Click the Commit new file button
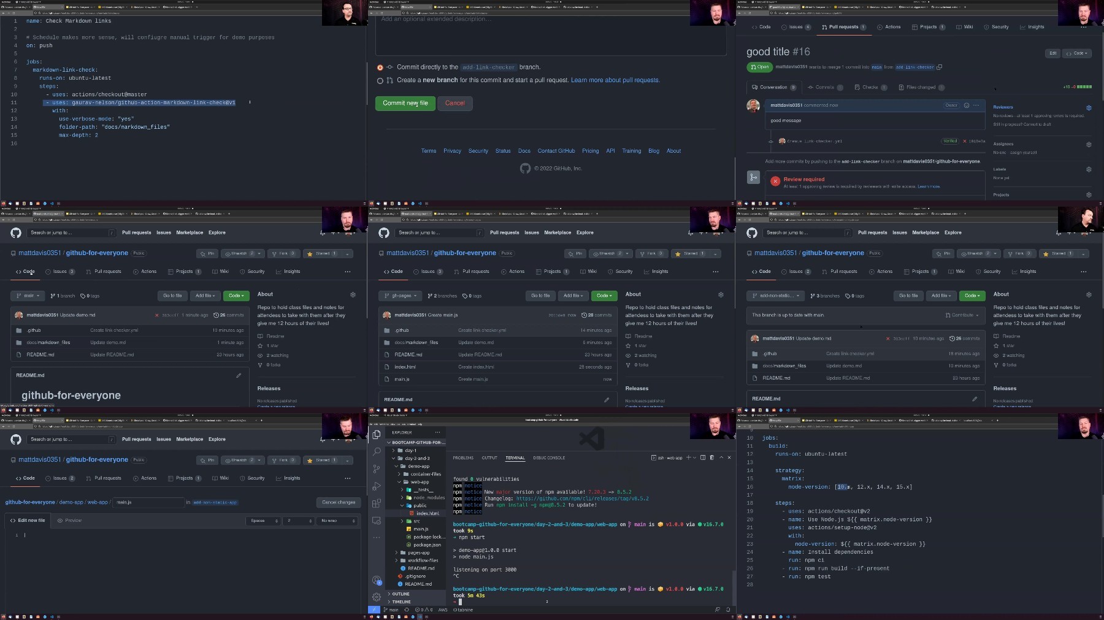Screen dimensions: 1104x620 [x=405, y=103]
